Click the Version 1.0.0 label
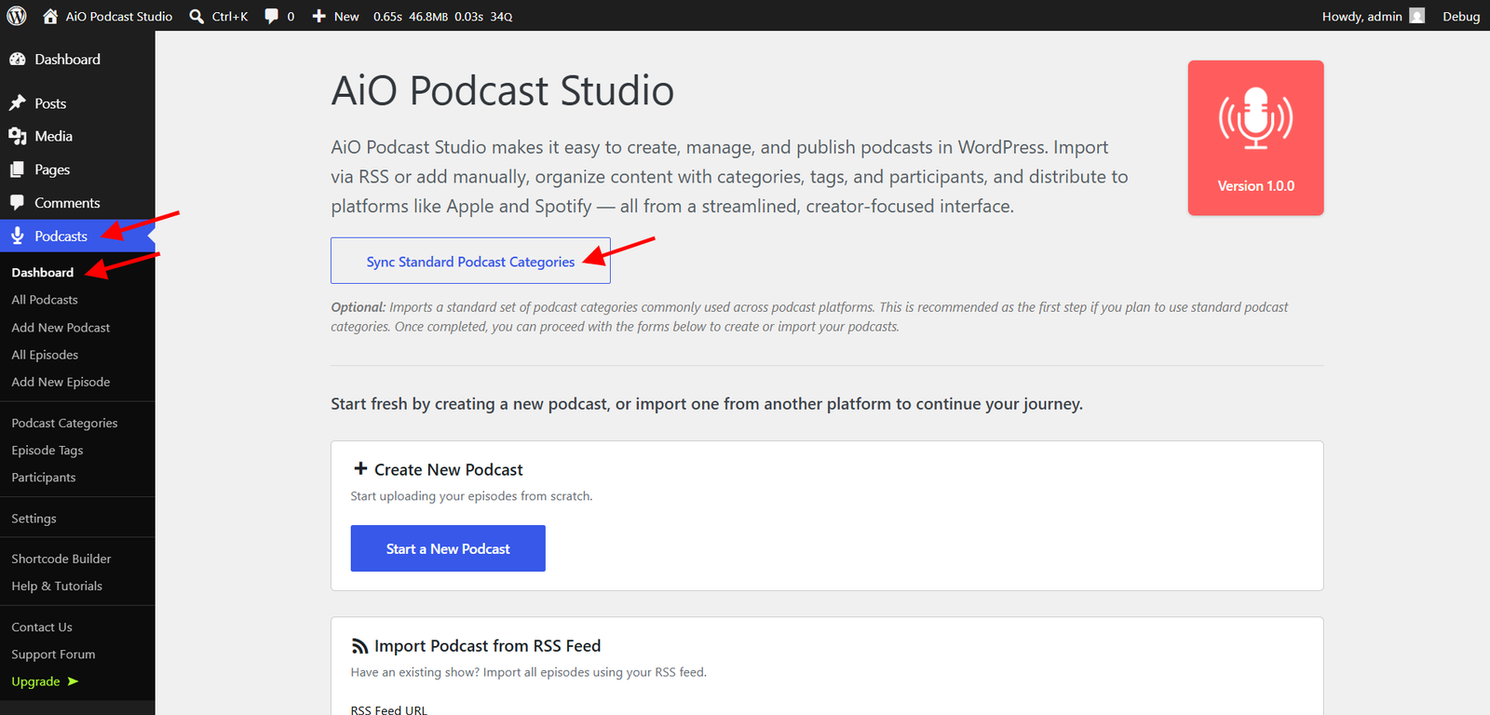 pos(1256,186)
